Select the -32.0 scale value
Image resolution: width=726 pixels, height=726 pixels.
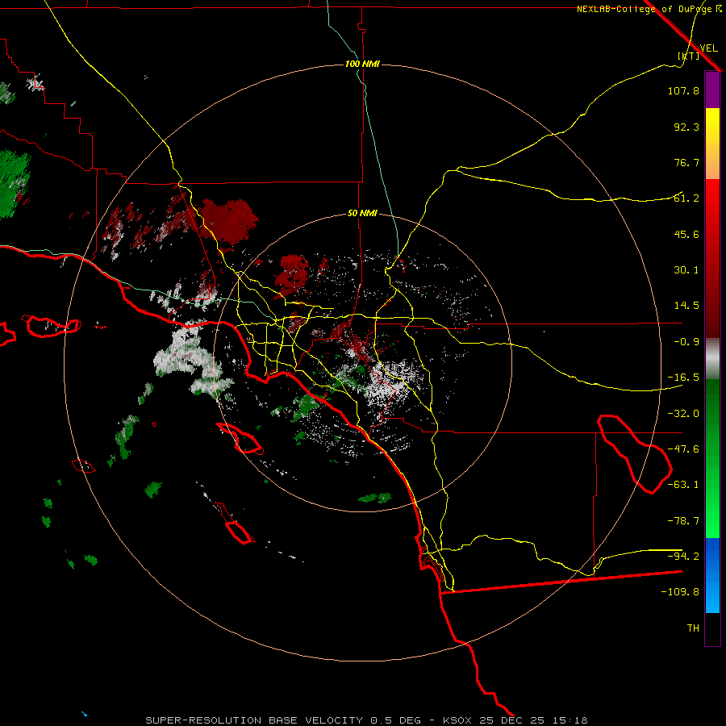[683, 414]
